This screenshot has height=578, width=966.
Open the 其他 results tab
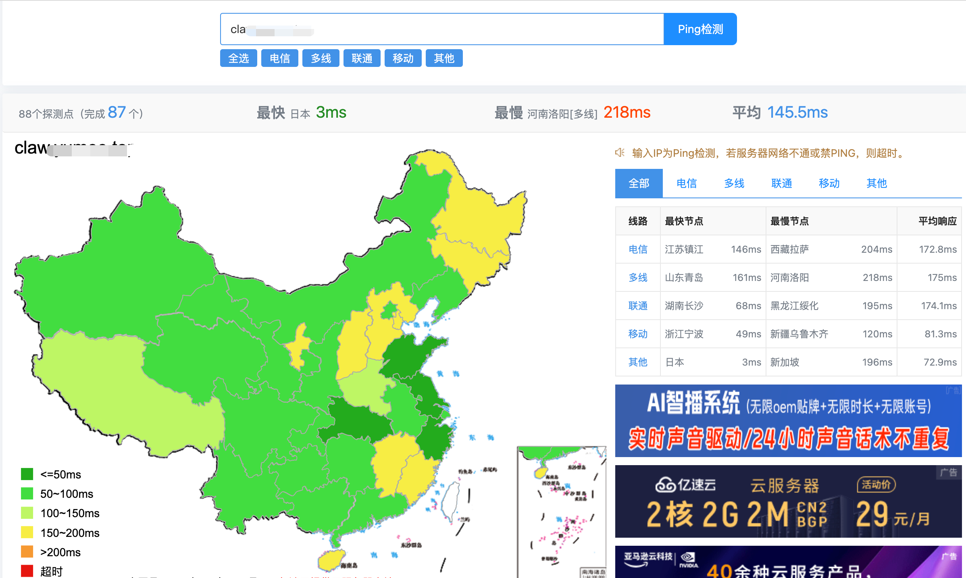coord(876,183)
